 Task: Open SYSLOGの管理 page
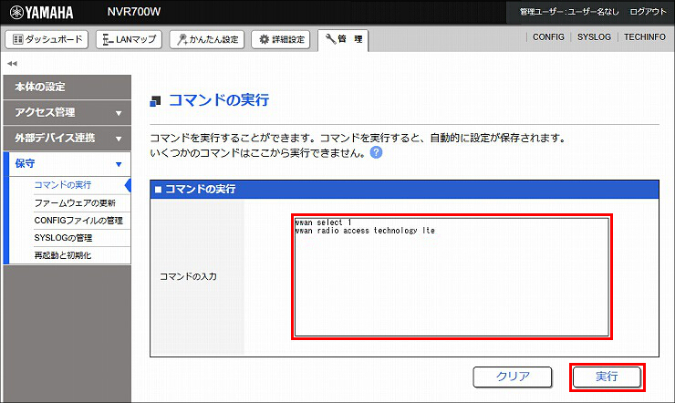63,238
